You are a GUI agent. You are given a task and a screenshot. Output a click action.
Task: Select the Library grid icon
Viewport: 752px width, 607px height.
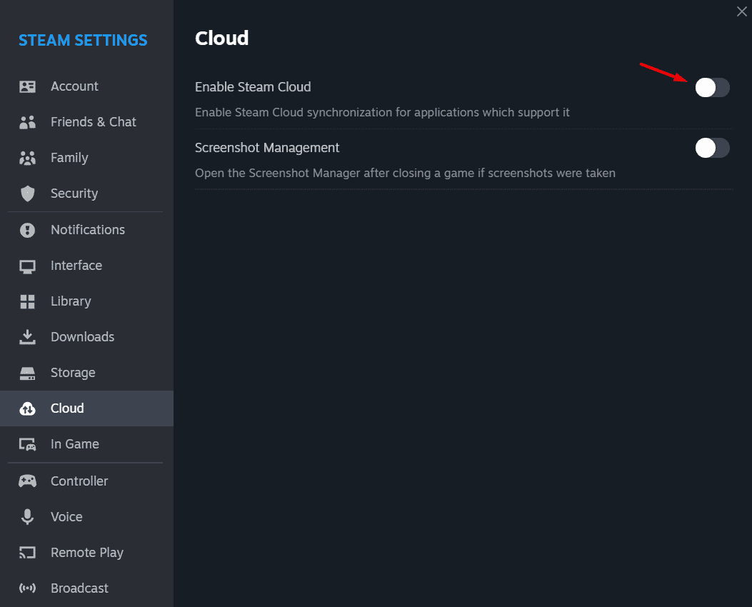(x=27, y=301)
